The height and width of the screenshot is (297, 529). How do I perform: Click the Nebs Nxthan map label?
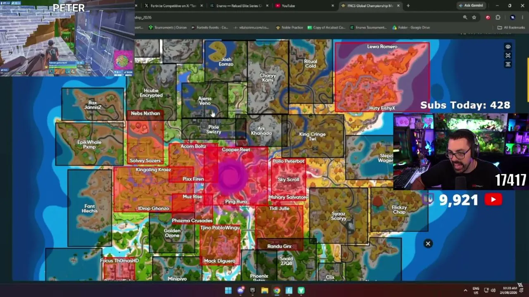(145, 113)
